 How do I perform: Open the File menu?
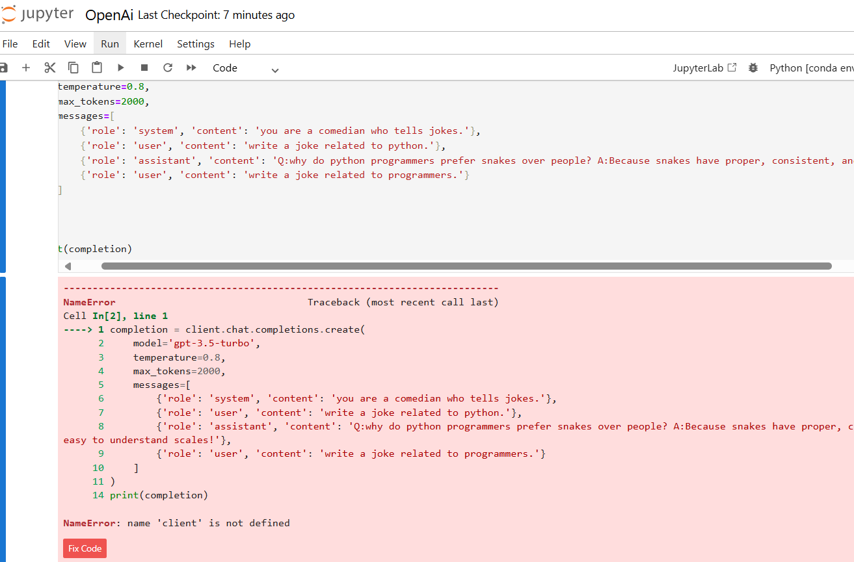[x=10, y=44]
